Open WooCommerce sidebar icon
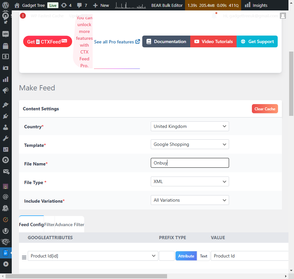Image resolution: width=294 pixels, height=279 pixels. pos(6,34)
